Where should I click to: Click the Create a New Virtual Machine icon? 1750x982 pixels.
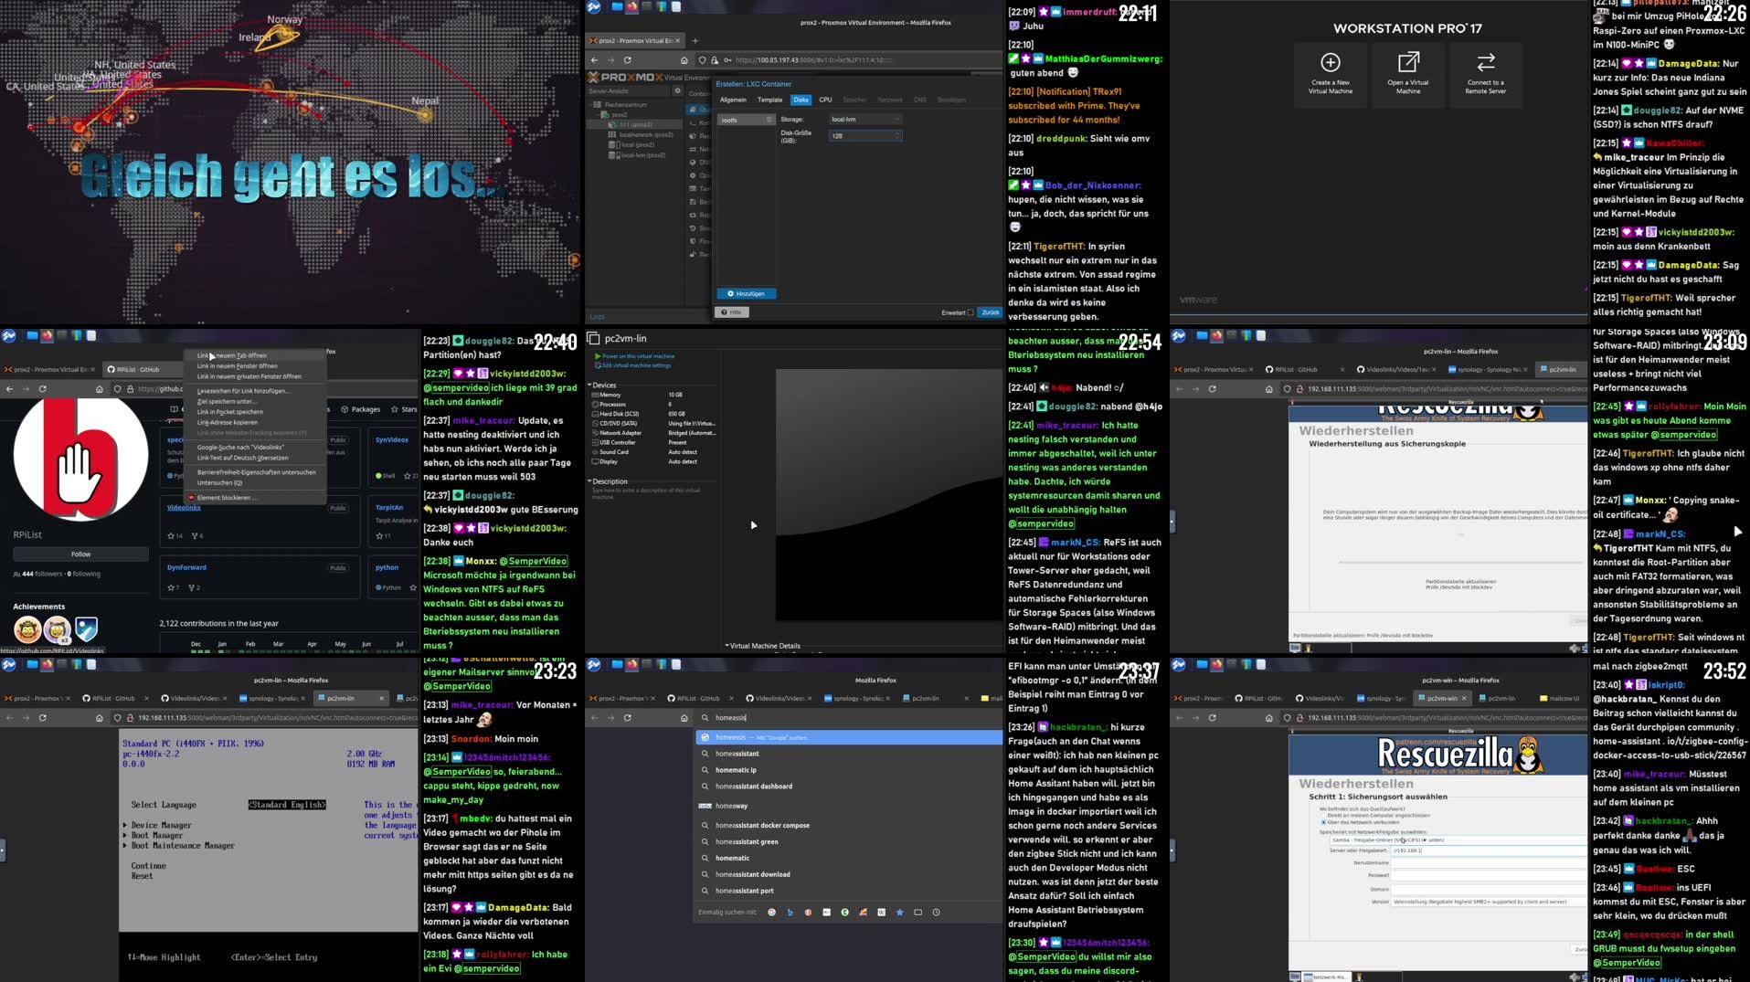click(1330, 62)
